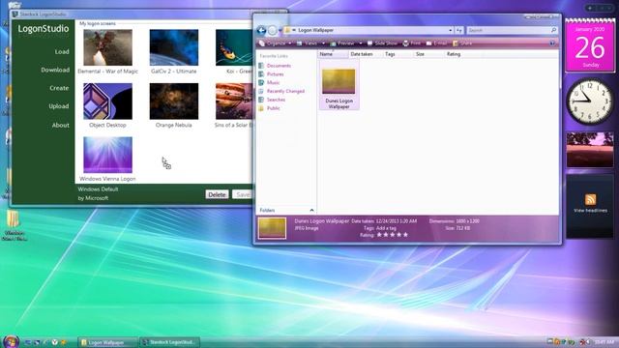Click the taskbar clock in system tray
This screenshot has height=348, width=619.
[x=604, y=342]
